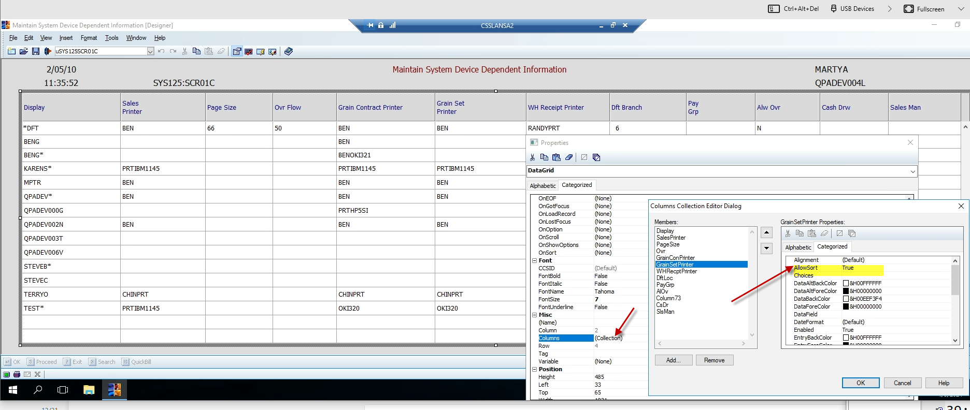The height and width of the screenshot is (410, 970).
Task: Open the Insert menu
Action: tap(66, 38)
